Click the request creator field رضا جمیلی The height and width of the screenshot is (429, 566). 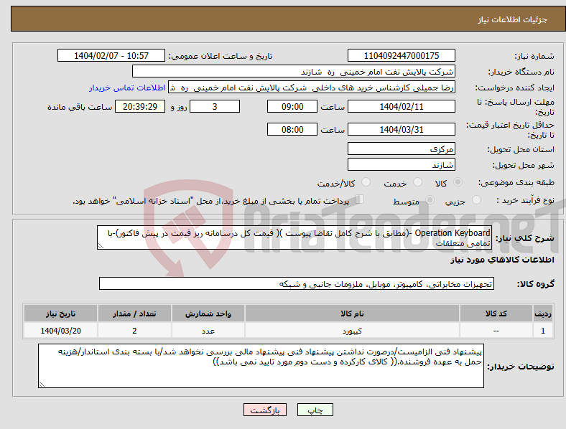(312, 88)
